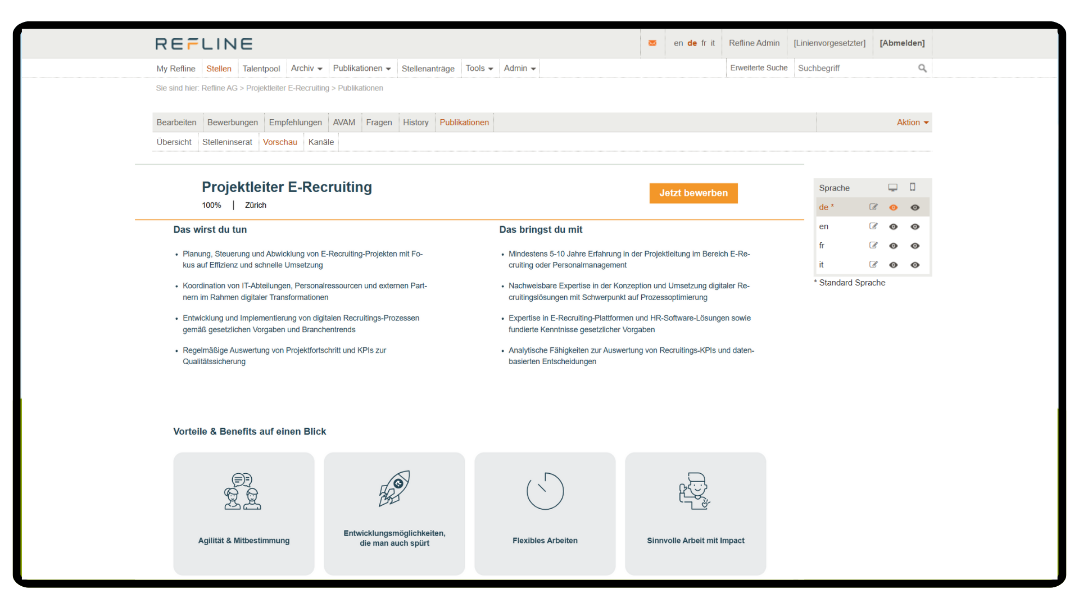
Task: Click the desktop monitor icon in Sprache panel
Action: tap(892, 188)
